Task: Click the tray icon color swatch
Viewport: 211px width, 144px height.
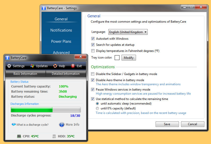Action: coord(117,58)
